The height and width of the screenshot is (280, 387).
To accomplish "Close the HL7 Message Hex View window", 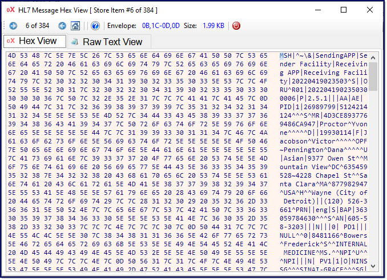I will (x=370, y=10).
